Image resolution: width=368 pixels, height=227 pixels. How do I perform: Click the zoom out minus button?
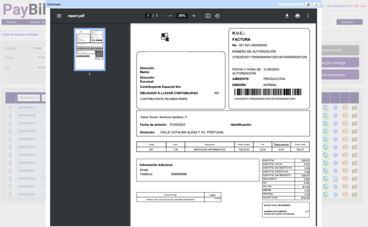point(170,16)
